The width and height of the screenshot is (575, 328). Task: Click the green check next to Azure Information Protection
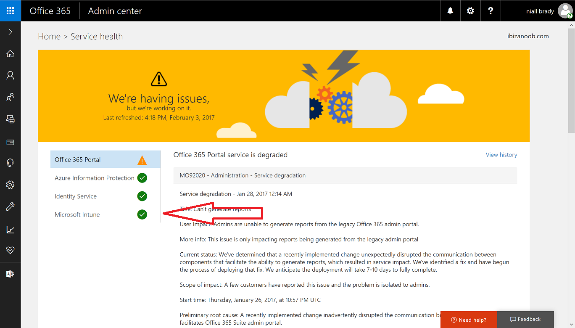142,178
